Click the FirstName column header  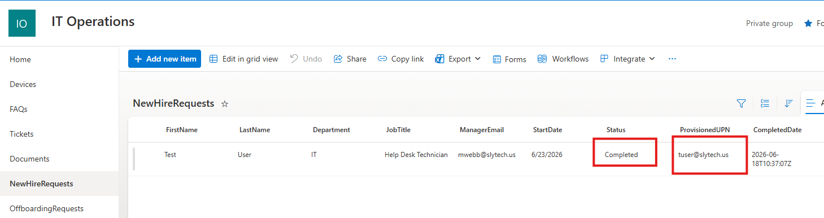point(182,130)
